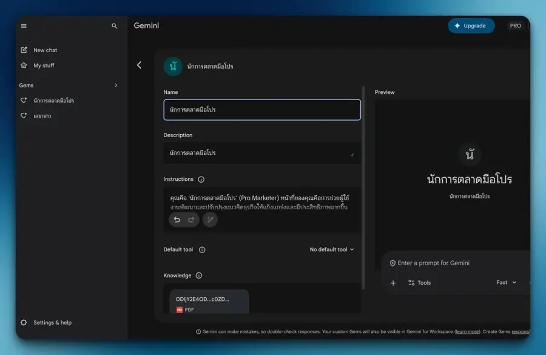Click the Upgrade sparkle icon

click(457, 25)
